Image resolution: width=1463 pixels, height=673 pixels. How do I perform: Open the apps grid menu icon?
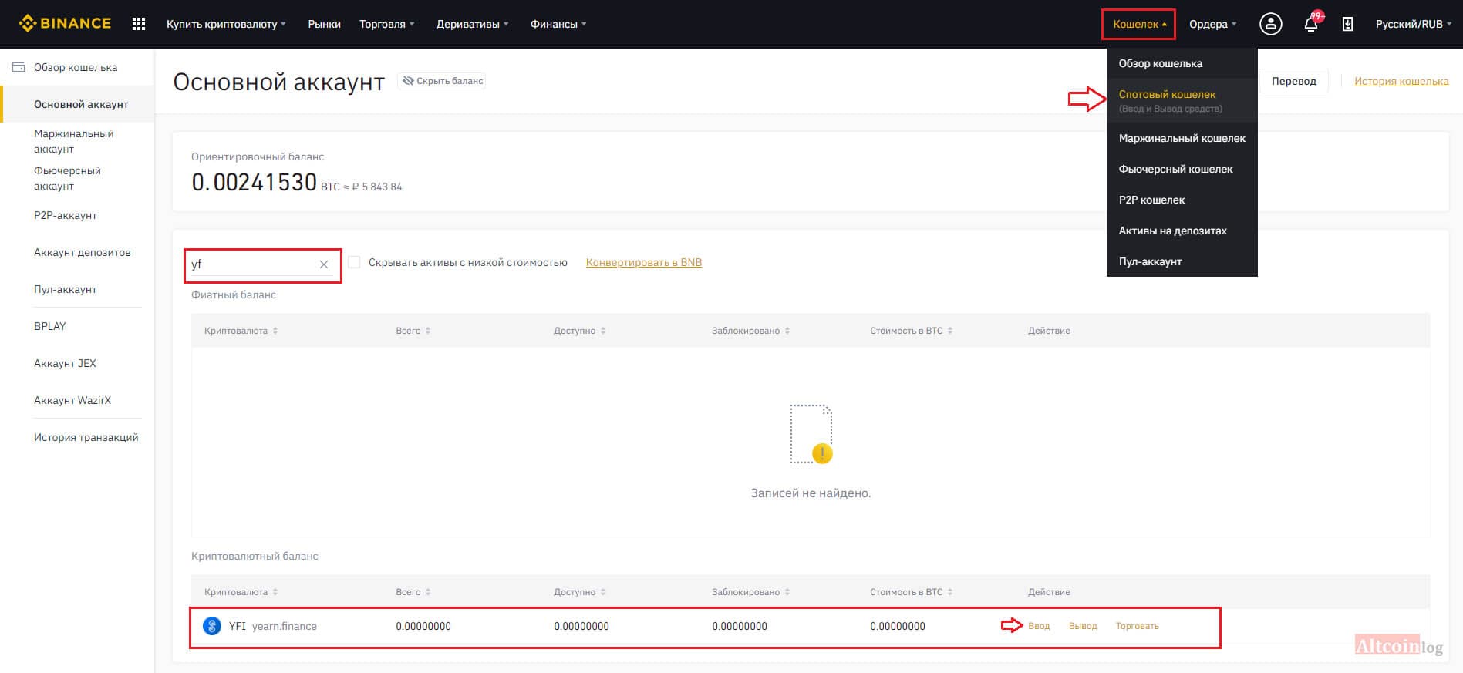(x=139, y=24)
